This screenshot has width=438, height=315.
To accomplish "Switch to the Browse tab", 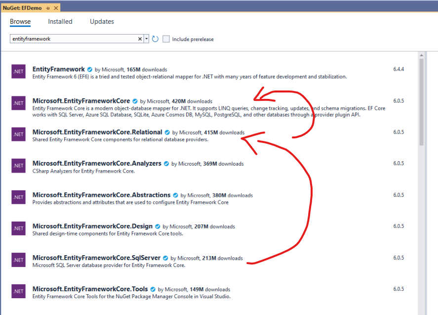I will click(20, 22).
